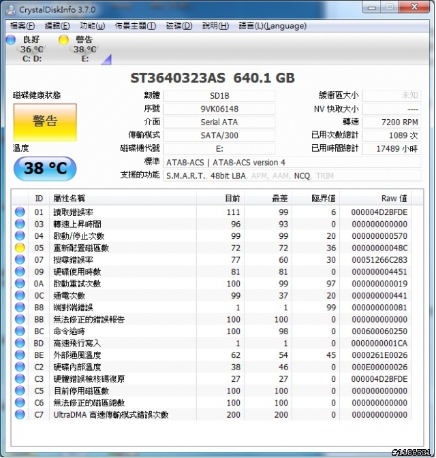Image resolution: width=436 pixels, height=458 pixels.
Task: Select raw value 000000004451
Action: click(x=379, y=272)
